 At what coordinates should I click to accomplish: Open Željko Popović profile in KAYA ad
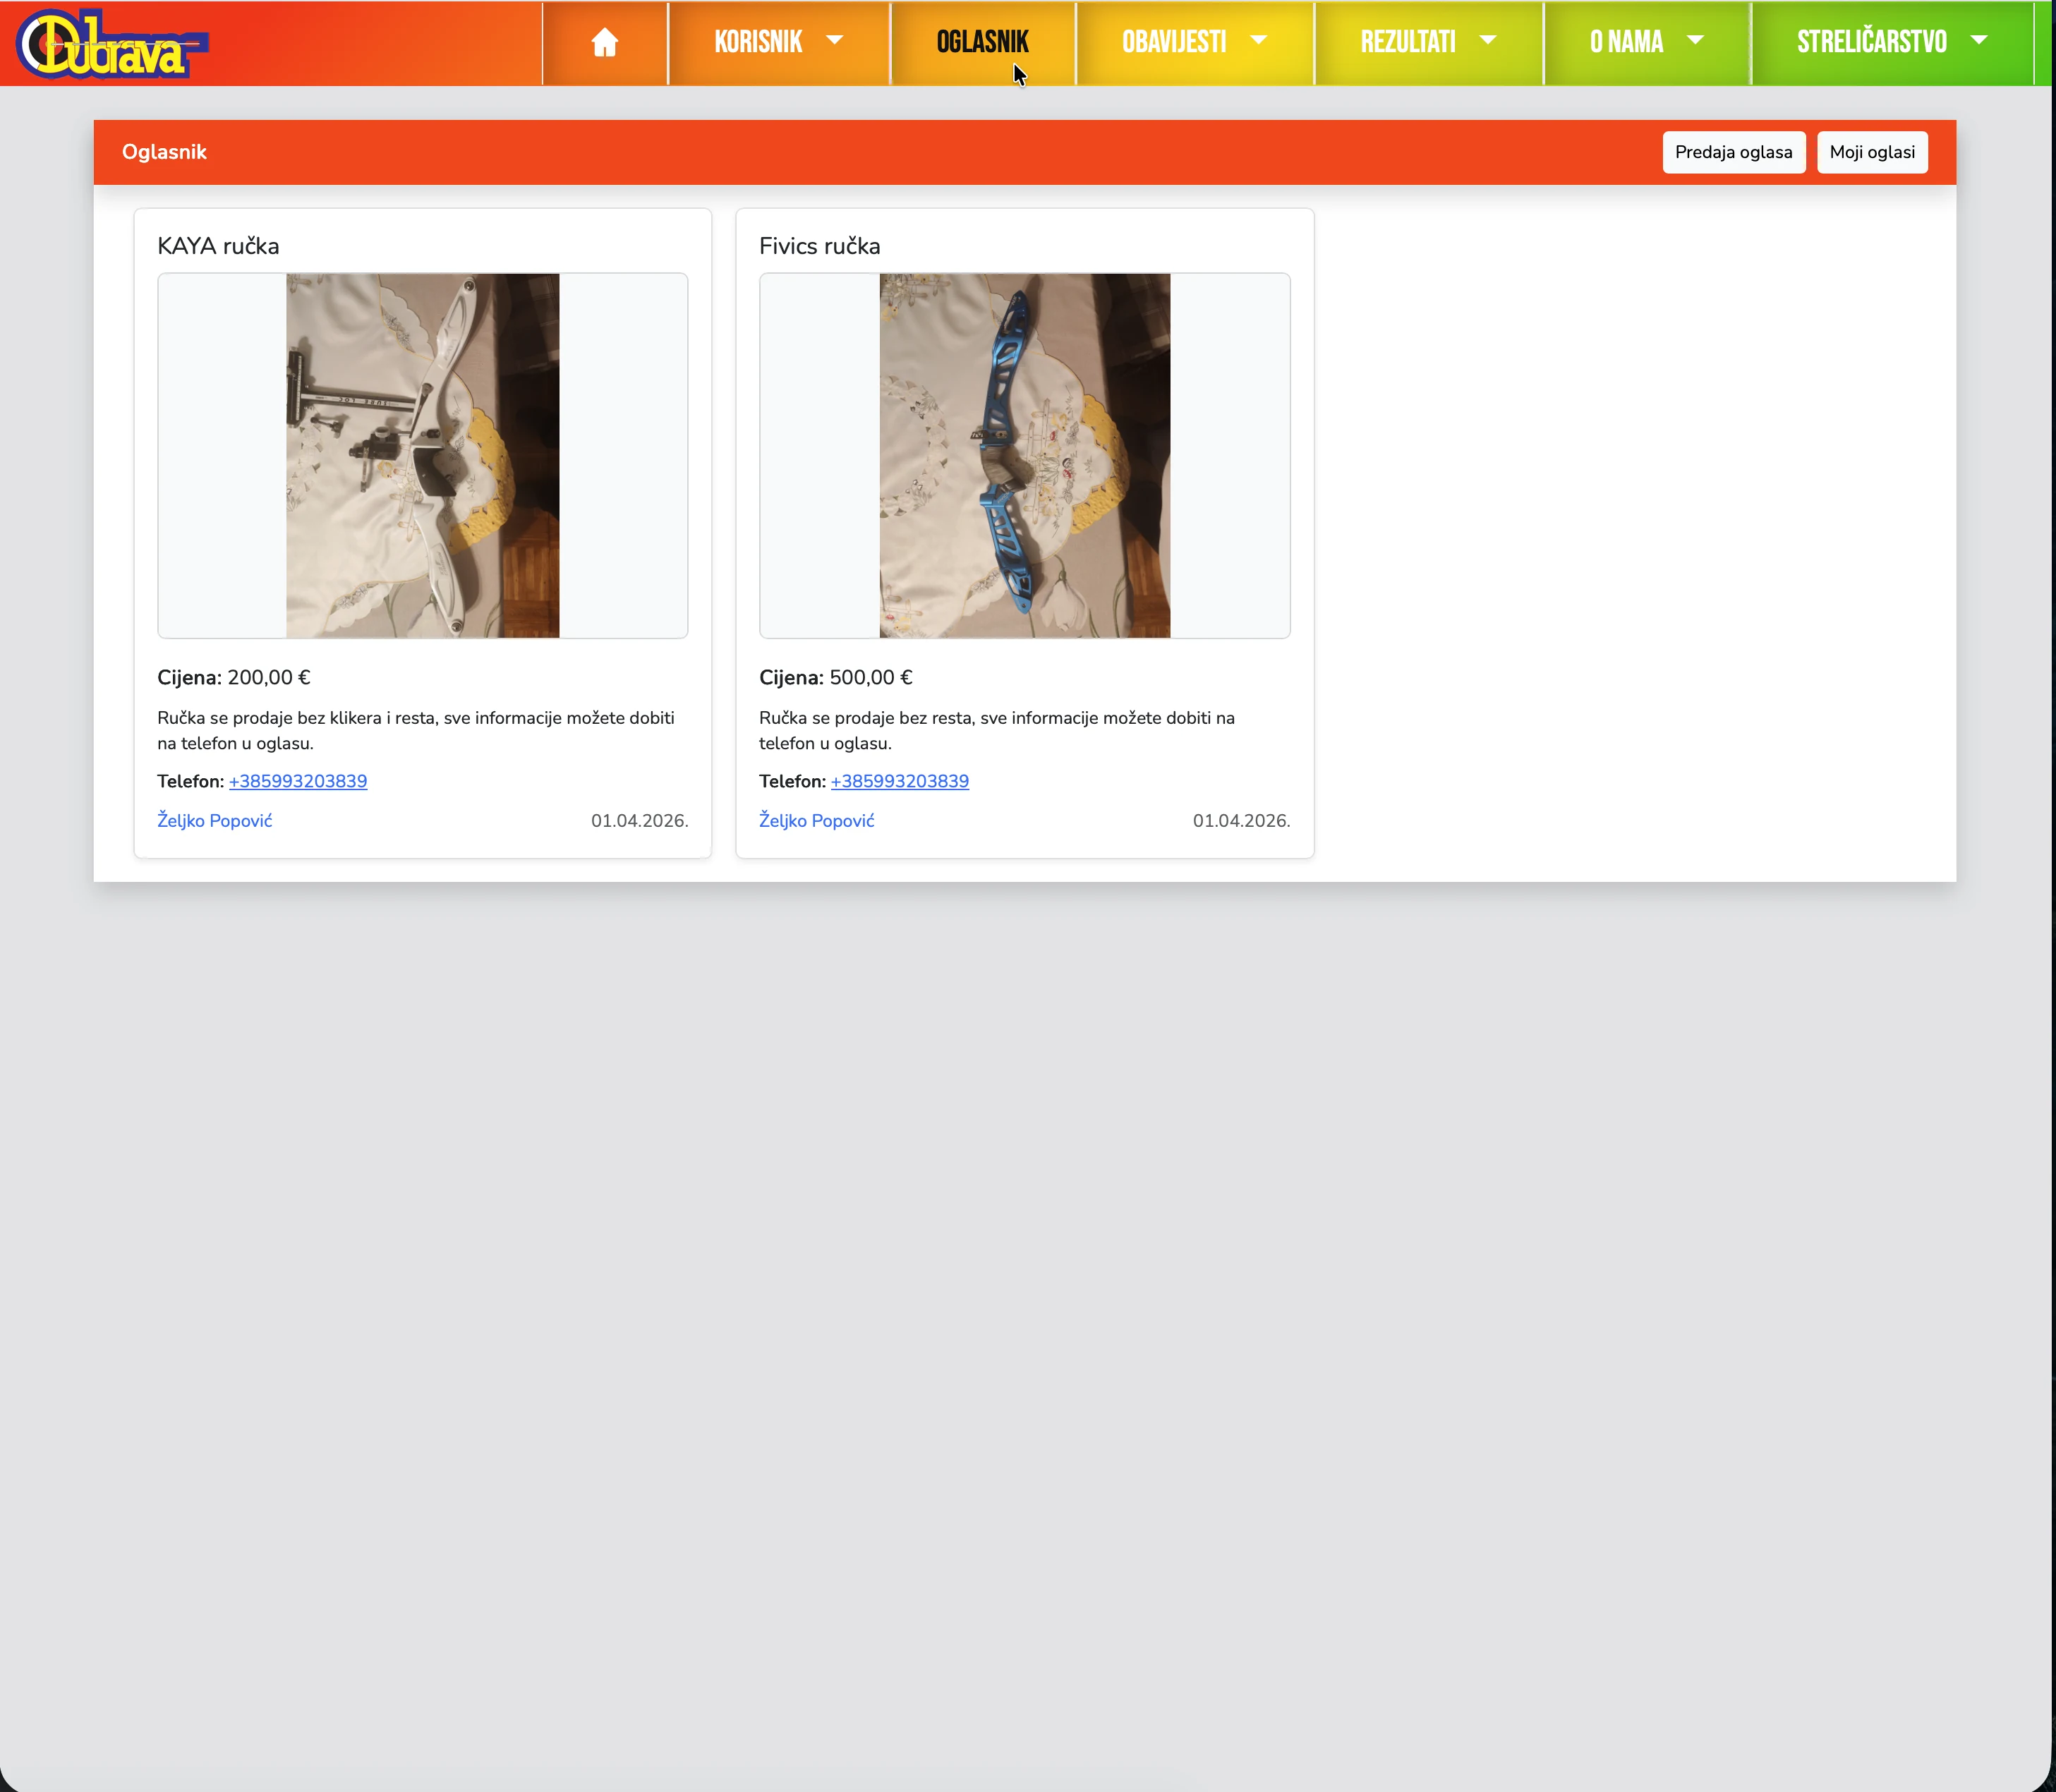(x=214, y=820)
